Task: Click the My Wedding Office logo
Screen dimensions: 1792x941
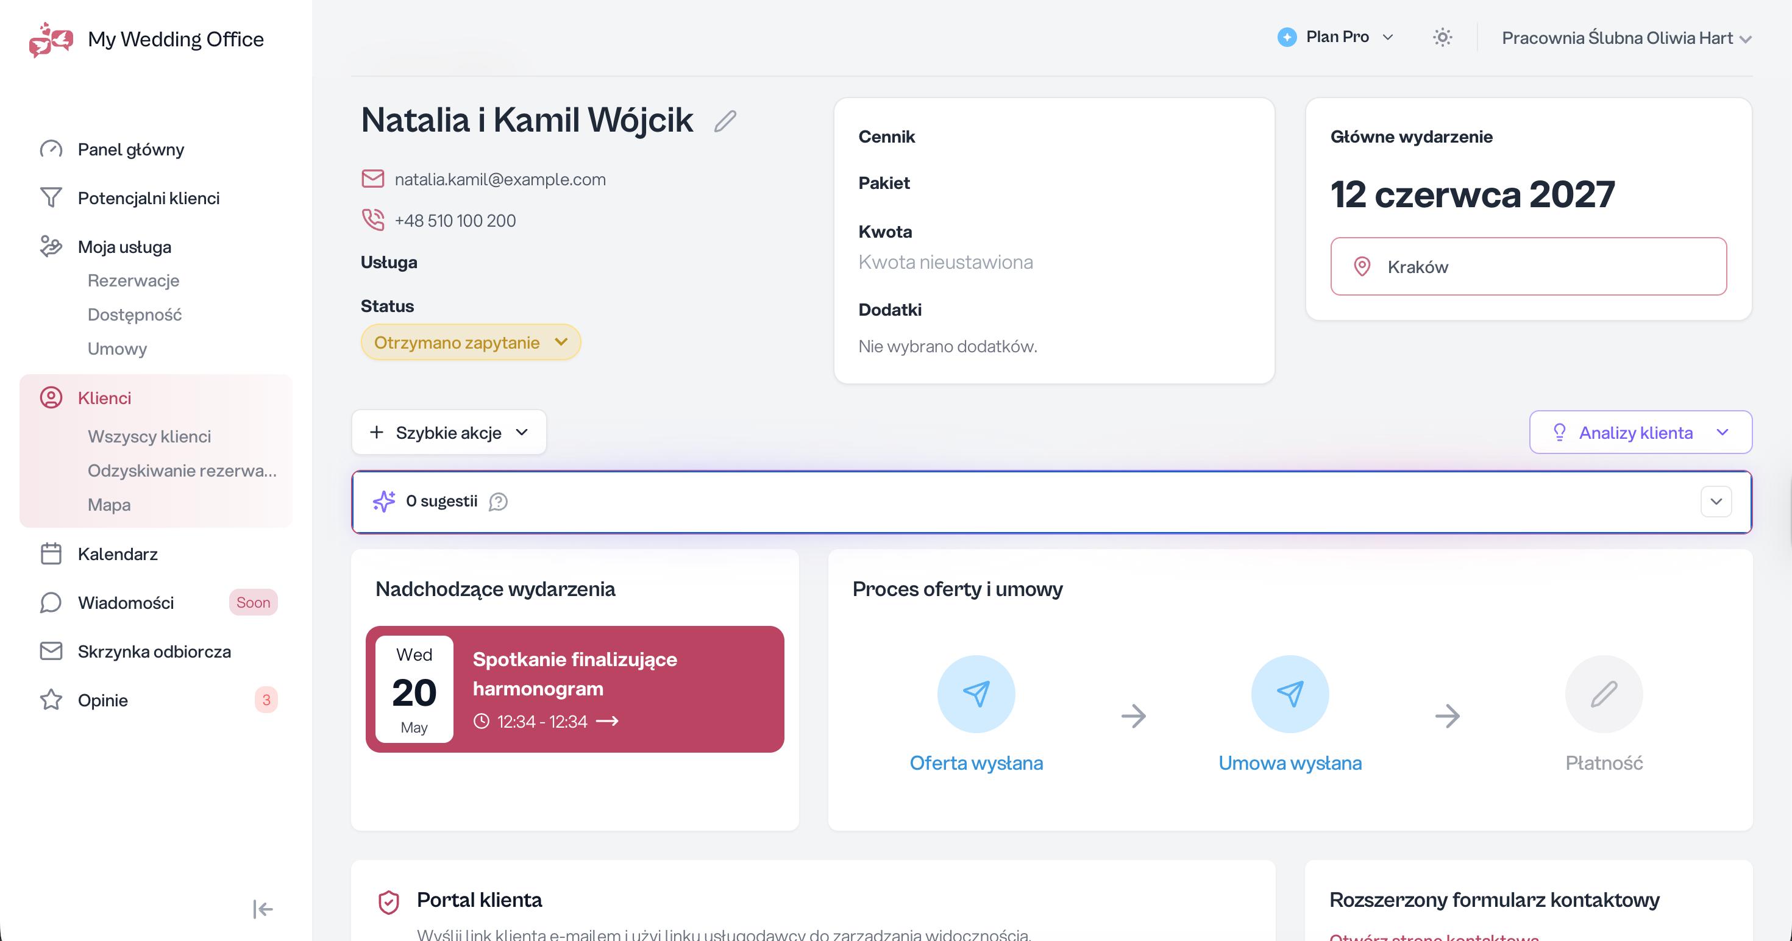Action: tap(51, 39)
